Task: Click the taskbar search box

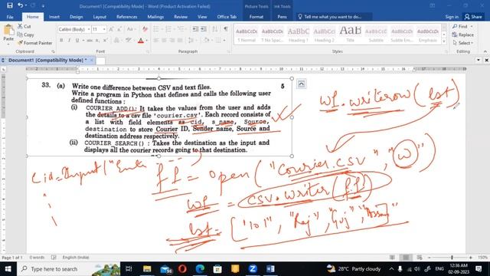Action: (68, 269)
